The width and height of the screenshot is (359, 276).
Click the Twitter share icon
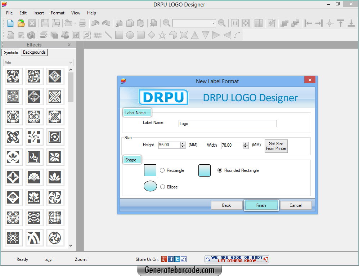tap(177, 259)
